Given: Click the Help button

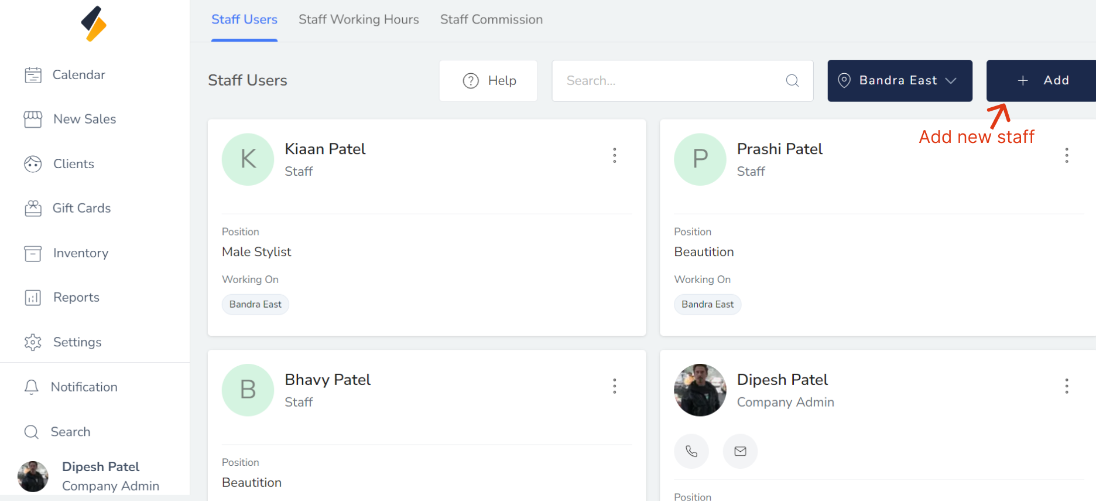Looking at the screenshot, I should click(x=488, y=81).
